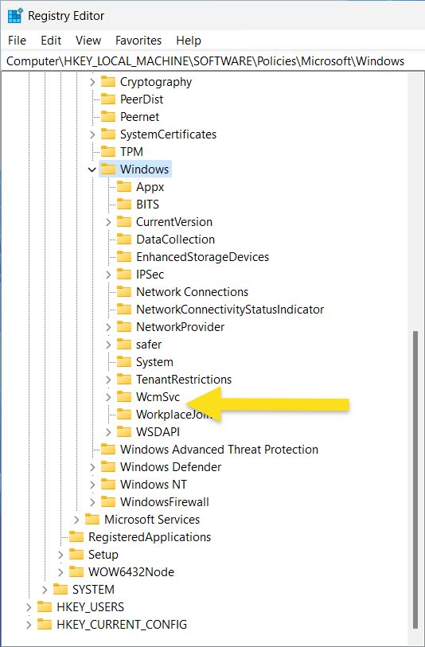This screenshot has width=425, height=647.
Task: Select the BITS folder icon
Action: 124,204
